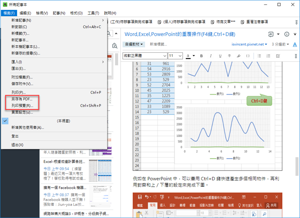Viewport: 300px width, 218px height.
Task: Click the note list search-view icon
Action: [115, 46]
